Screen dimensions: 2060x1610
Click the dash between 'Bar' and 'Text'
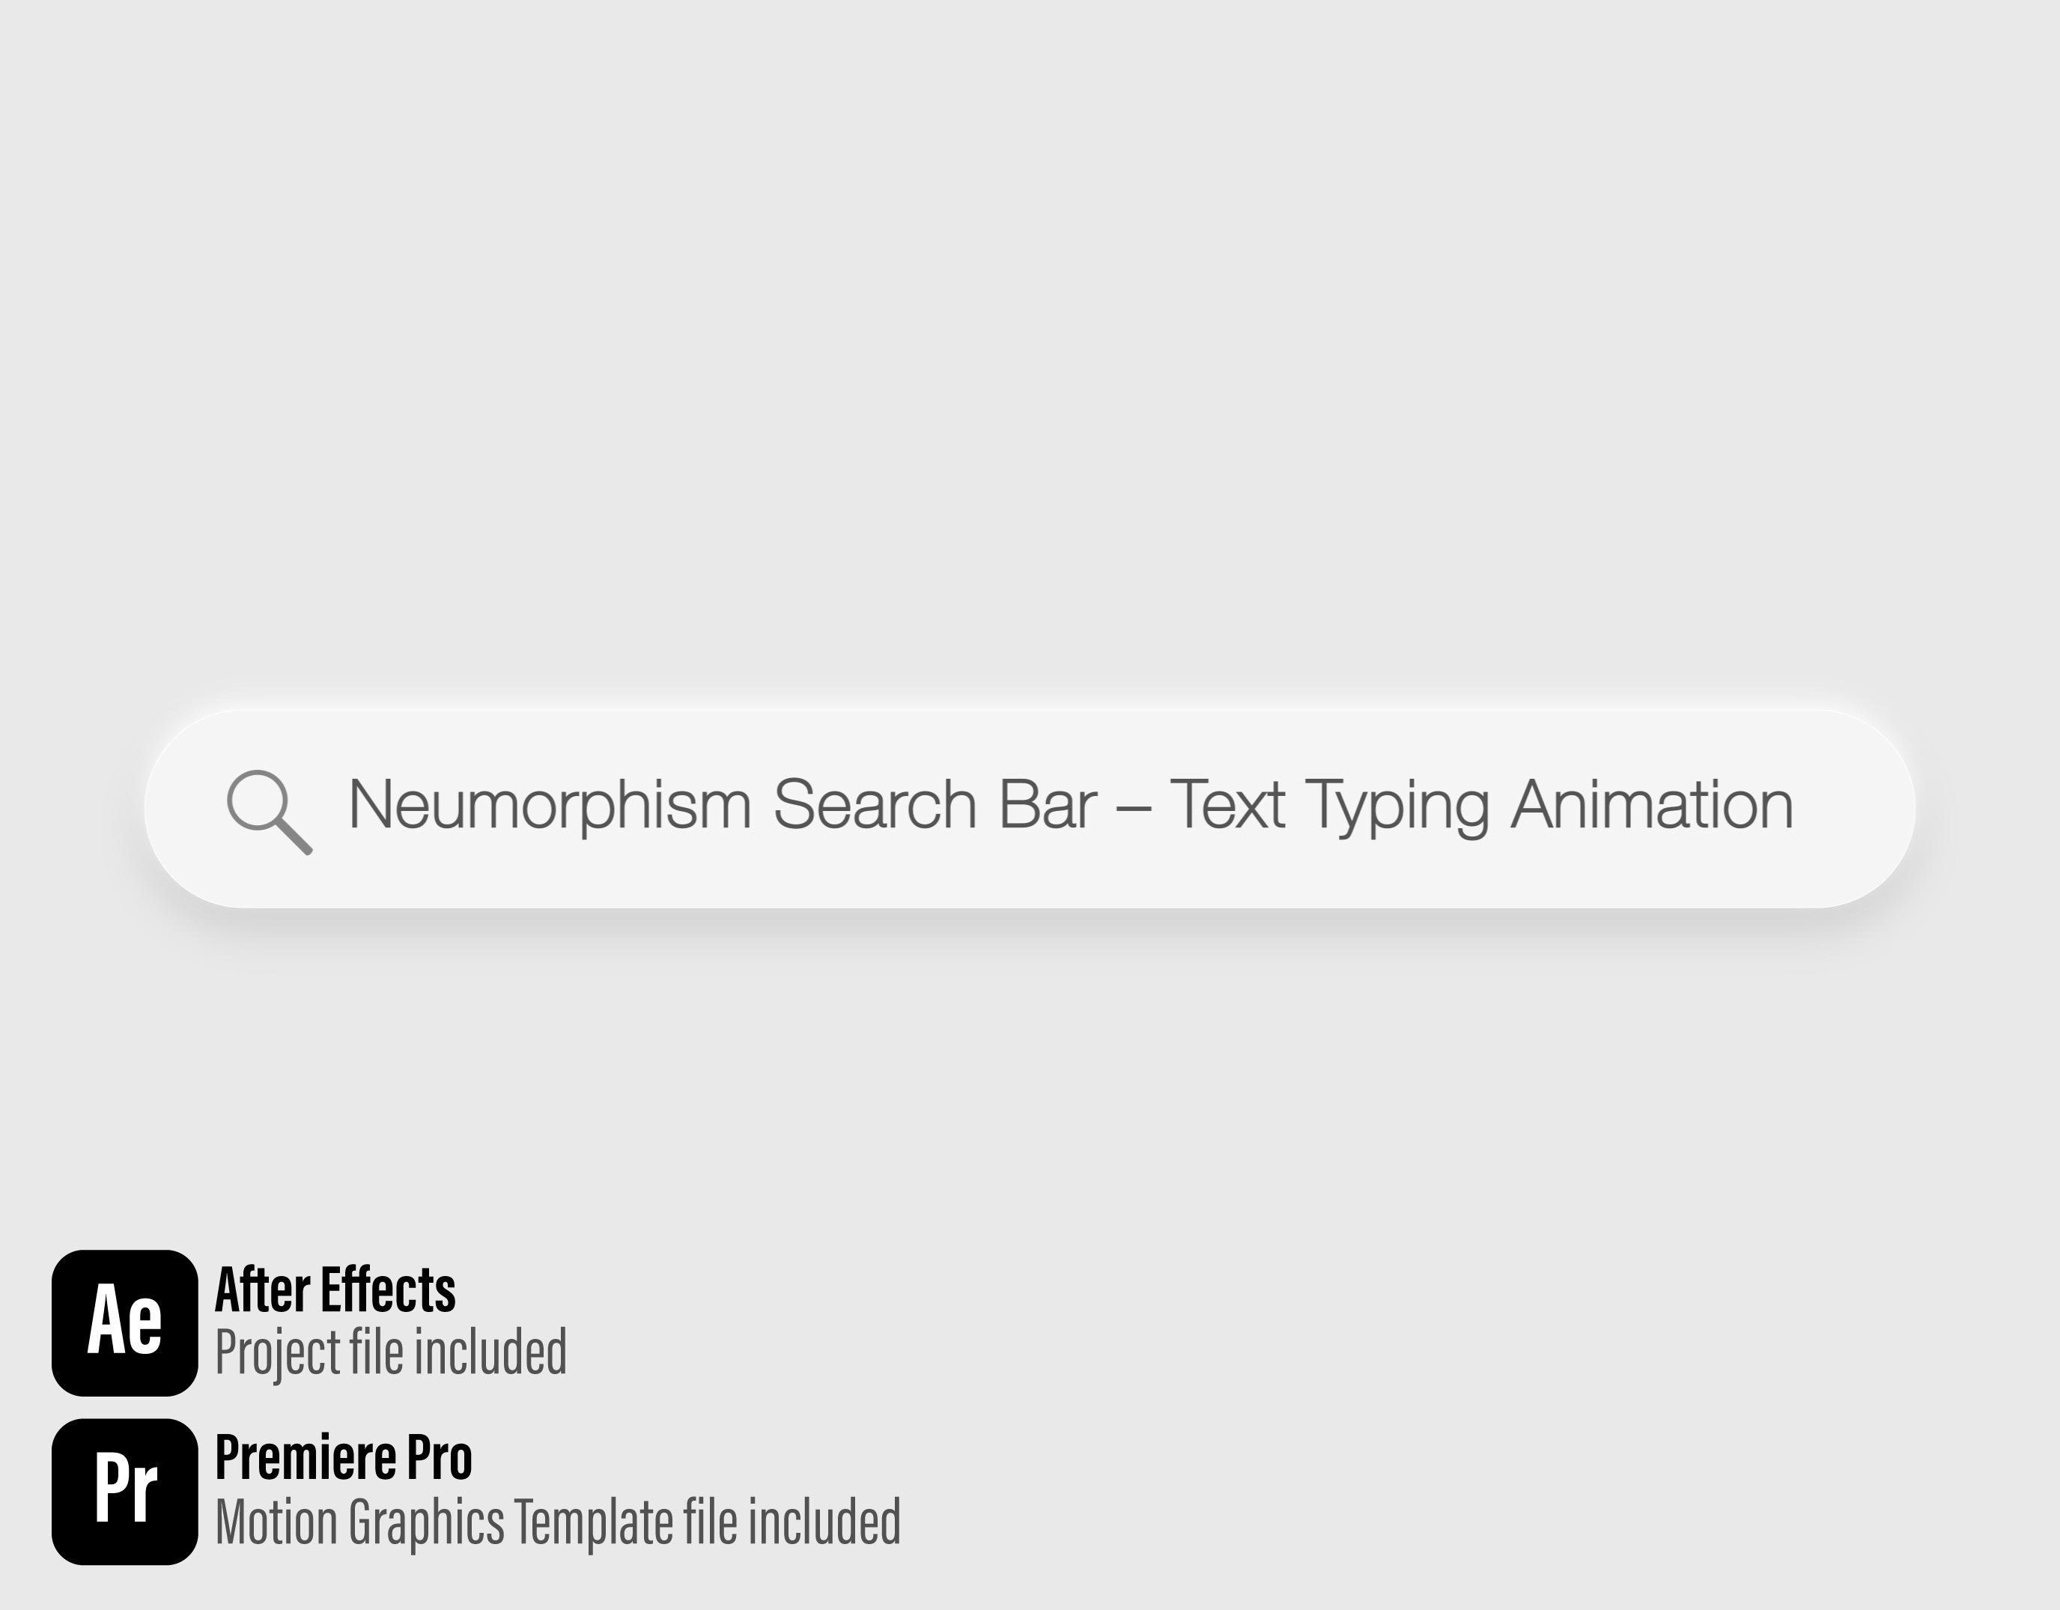pyautogui.click(x=1133, y=808)
